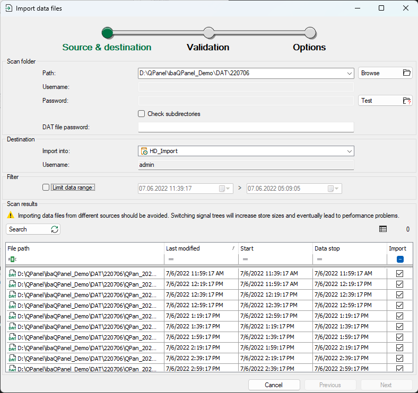Image resolution: width=418 pixels, height=393 pixels.
Task: Open the start date calendar dropdown
Action: (x=225, y=189)
